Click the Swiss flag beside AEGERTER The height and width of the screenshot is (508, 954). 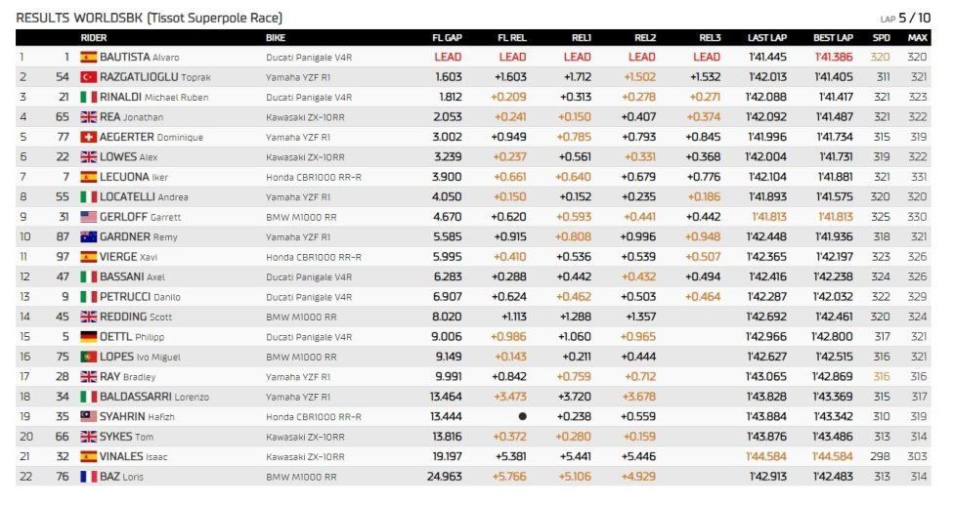coord(88,137)
